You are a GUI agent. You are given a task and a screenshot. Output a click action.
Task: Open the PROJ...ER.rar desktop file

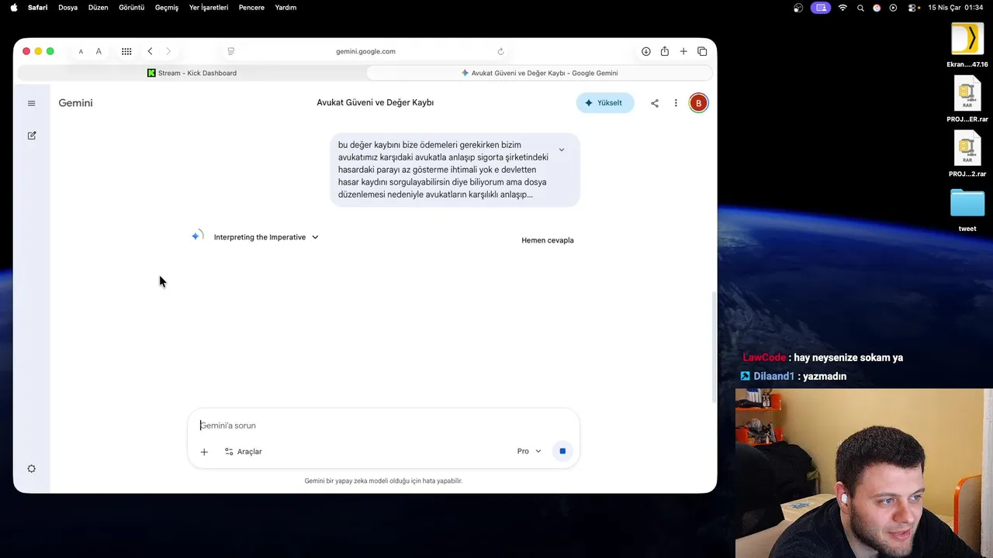coord(967,100)
